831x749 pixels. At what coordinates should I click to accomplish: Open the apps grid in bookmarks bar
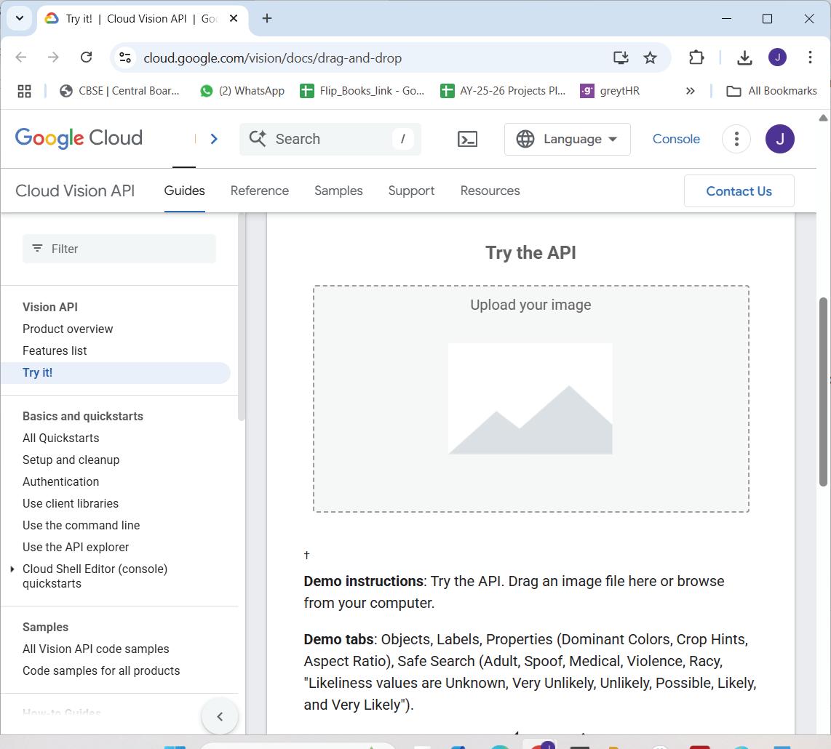coord(25,91)
